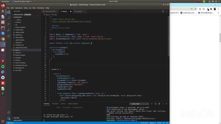Open the Visual Studio Code app menu

click(21, 1)
